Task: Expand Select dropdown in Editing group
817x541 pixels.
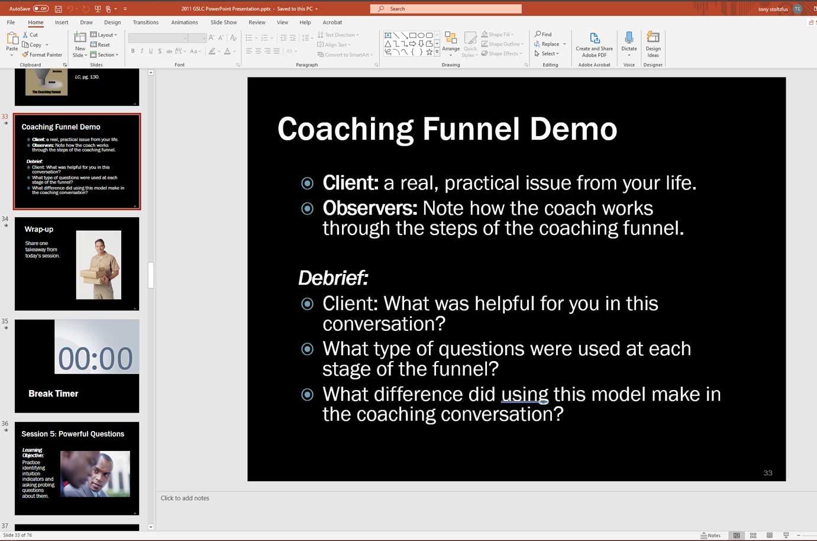Action: pos(547,53)
